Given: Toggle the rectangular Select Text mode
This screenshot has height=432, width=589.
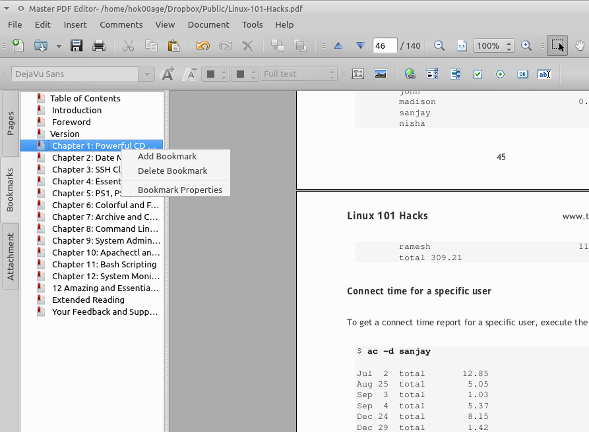Looking at the screenshot, I should [557, 45].
